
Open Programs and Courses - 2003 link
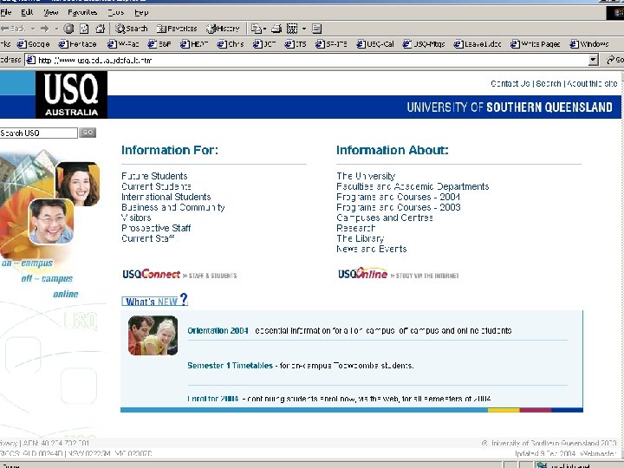click(x=399, y=207)
